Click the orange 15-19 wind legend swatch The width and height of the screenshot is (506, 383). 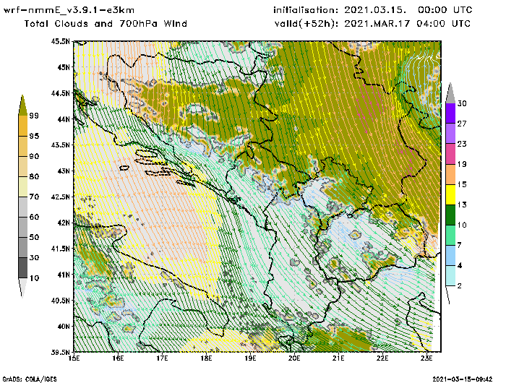click(450, 174)
